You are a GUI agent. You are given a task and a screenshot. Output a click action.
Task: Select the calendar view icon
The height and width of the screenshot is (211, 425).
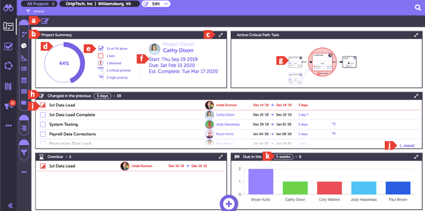(x=24, y=80)
